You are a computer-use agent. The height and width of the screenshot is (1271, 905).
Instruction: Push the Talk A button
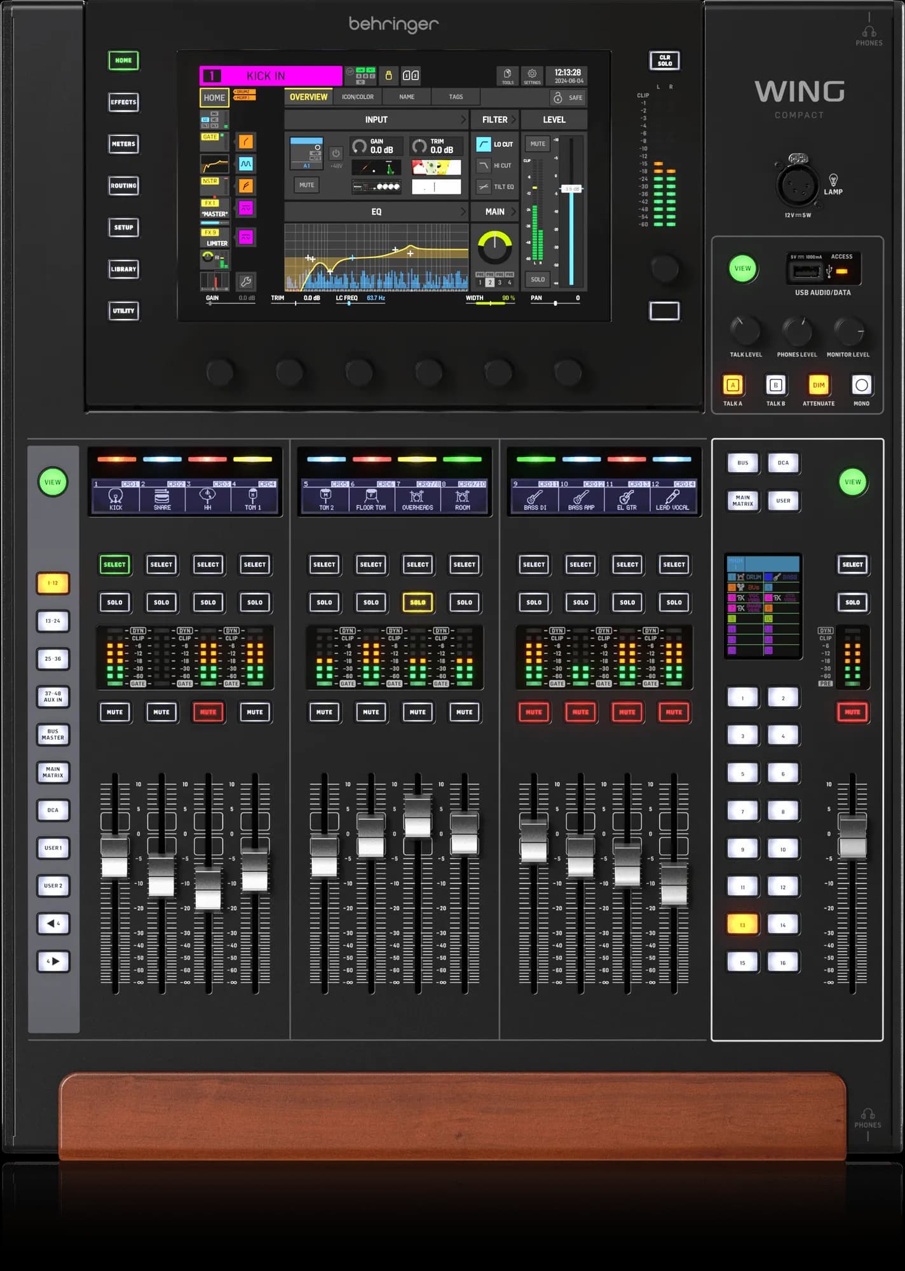pyautogui.click(x=733, y=385)
